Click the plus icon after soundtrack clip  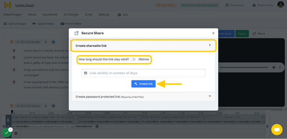[97, 126]
